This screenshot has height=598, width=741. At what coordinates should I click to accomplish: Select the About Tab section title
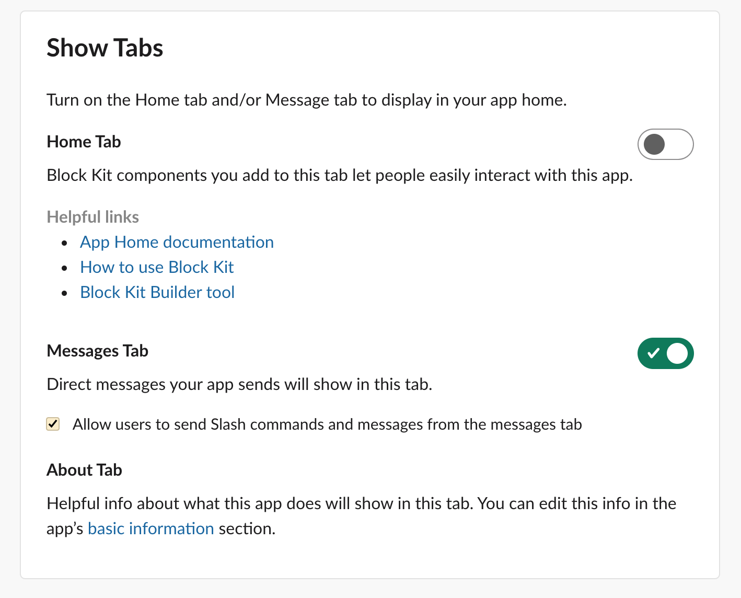pos(84,470)
